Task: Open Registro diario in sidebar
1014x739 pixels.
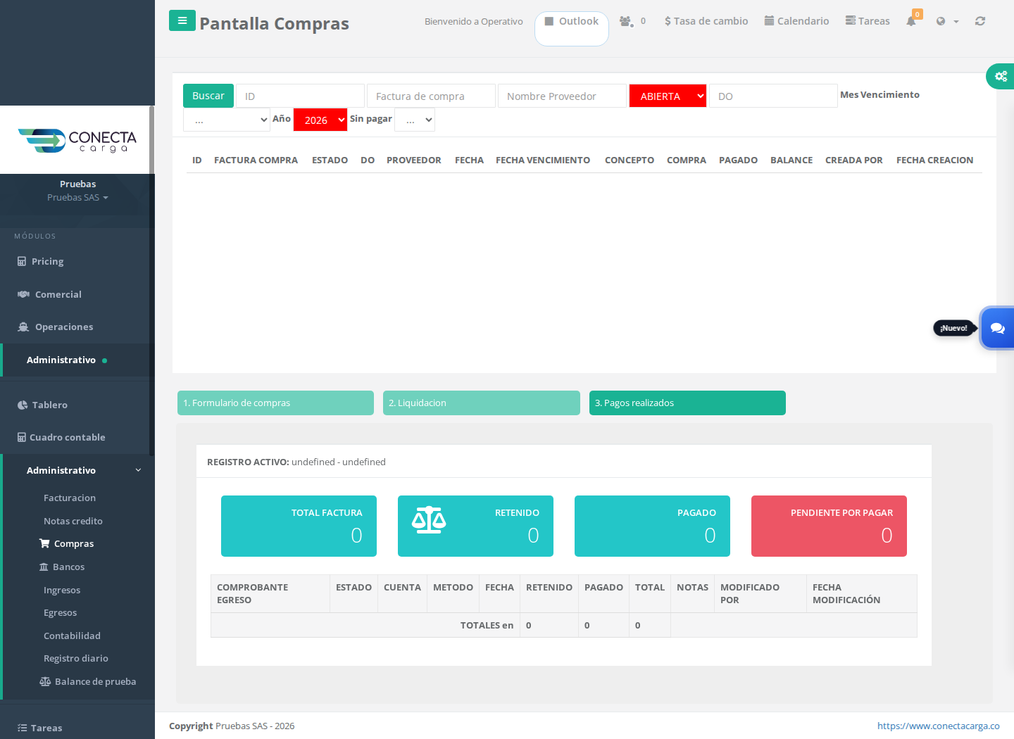Action: pyautogui.click(x=76, y=658)
